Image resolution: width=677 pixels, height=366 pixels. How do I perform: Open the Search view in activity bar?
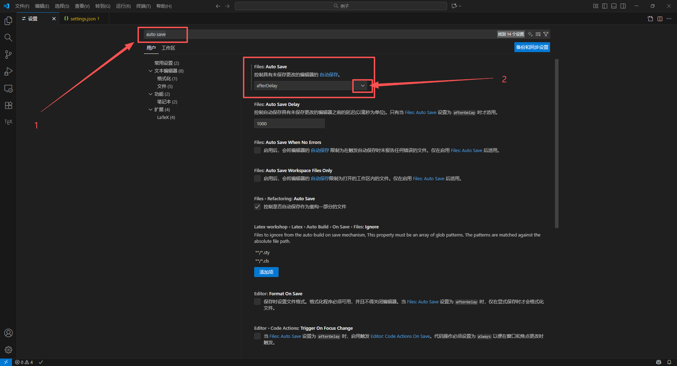coord(8,38)
